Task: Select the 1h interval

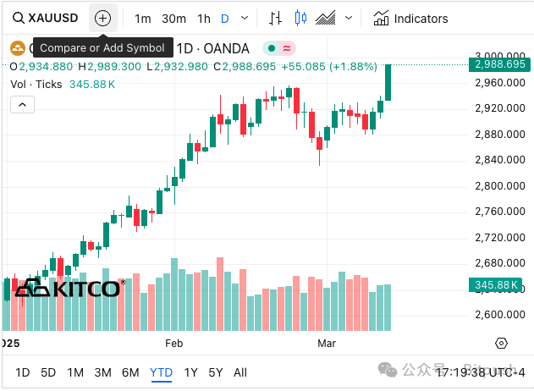Action: [x=204, y=18]
